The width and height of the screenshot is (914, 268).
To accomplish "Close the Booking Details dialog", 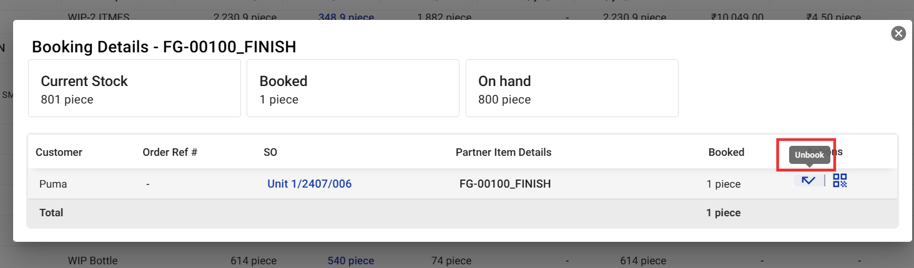I will tap(898, 34).
